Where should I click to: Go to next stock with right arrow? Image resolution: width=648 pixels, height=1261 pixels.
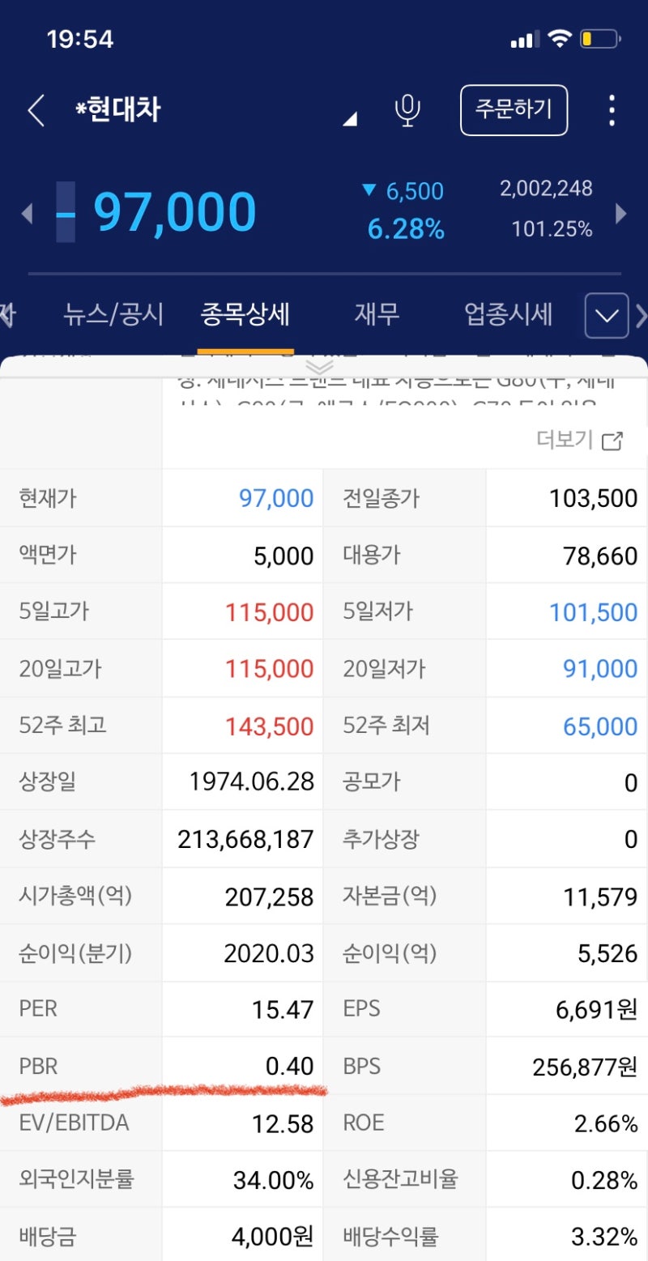[x=621, y=214]
